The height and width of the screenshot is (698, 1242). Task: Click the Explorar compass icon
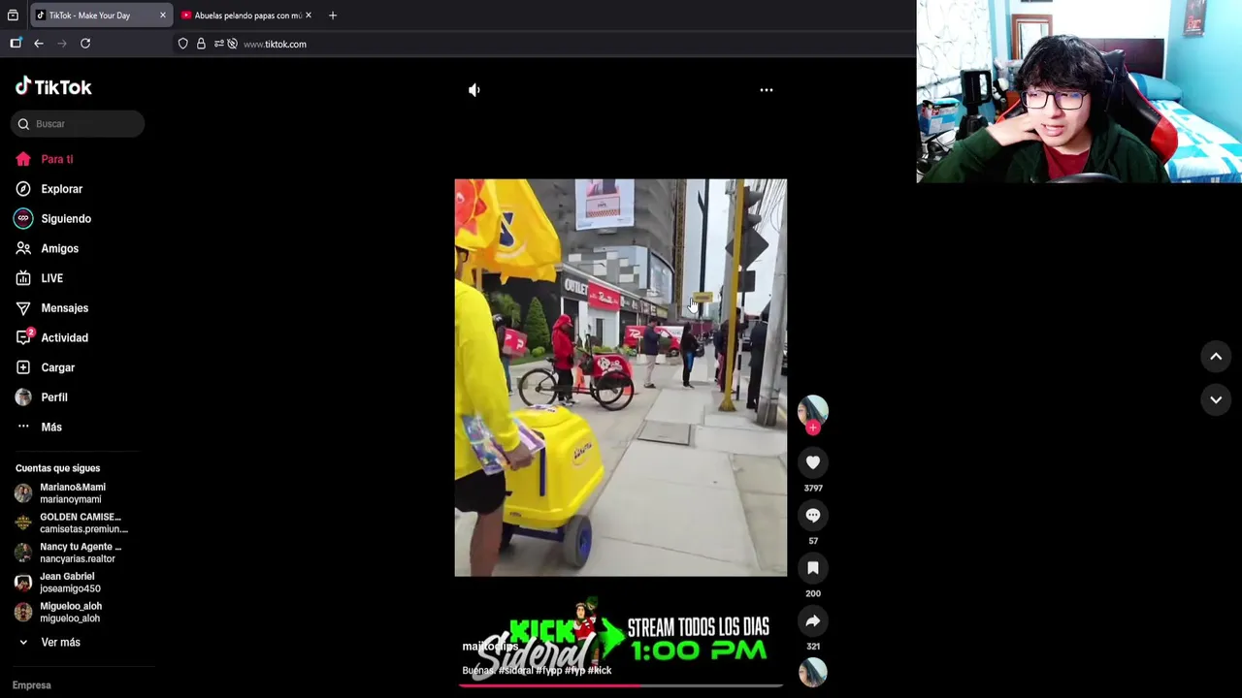(x=23, y=189)
